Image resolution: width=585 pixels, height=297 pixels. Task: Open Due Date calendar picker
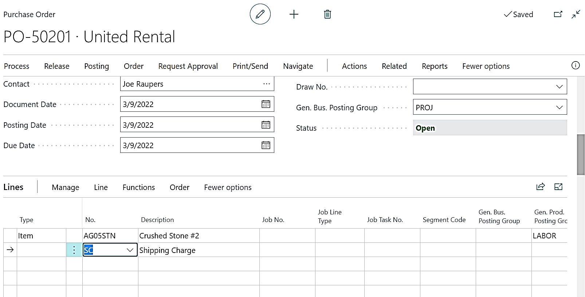[x=266, y=145]
